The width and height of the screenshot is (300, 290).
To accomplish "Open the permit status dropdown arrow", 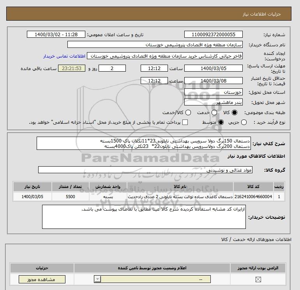I will point(97,279).
